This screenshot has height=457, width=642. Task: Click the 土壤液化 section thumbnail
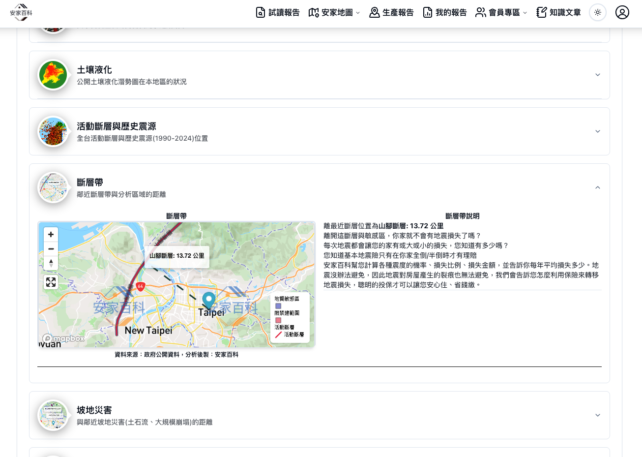click(53, 75)
